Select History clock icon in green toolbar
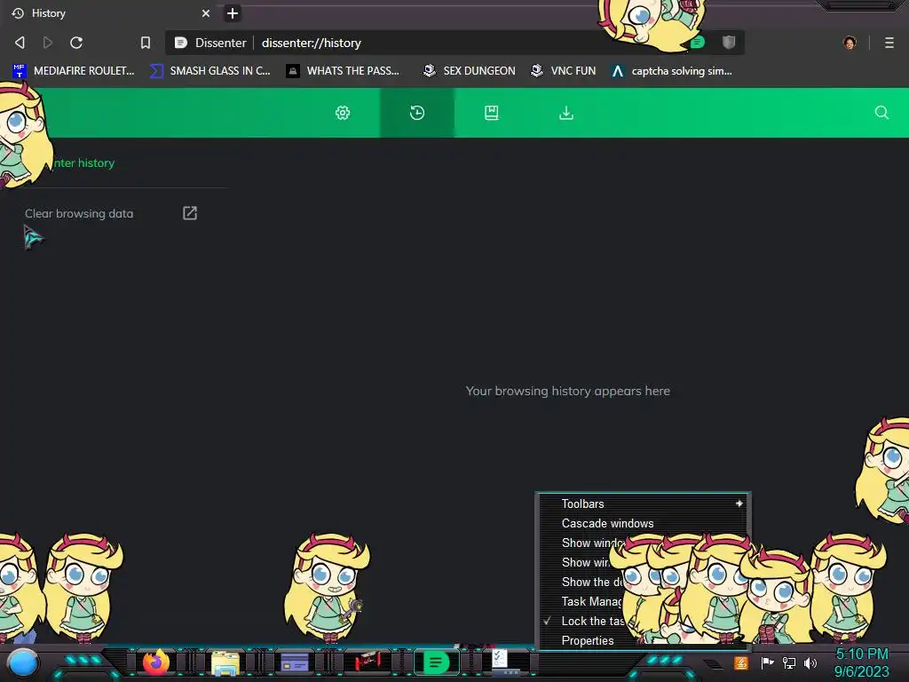This screenshot has height=682, width=909. (x=417, y=113)
